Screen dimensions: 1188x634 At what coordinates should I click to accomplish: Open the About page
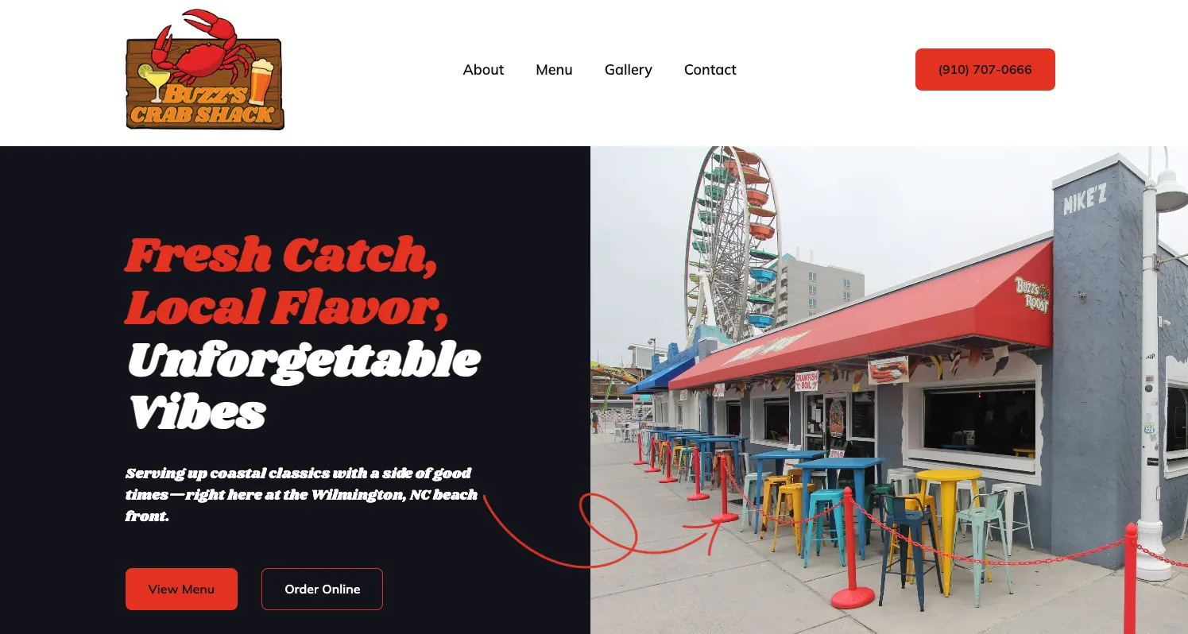483,70
